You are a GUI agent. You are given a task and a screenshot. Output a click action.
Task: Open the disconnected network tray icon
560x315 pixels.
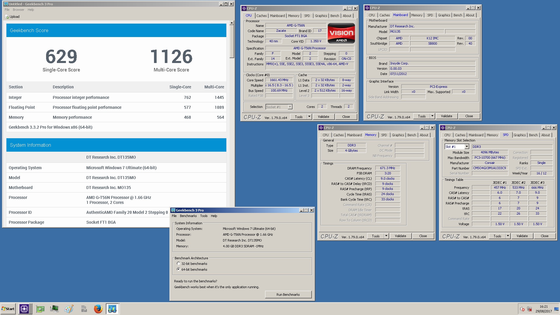529,309
